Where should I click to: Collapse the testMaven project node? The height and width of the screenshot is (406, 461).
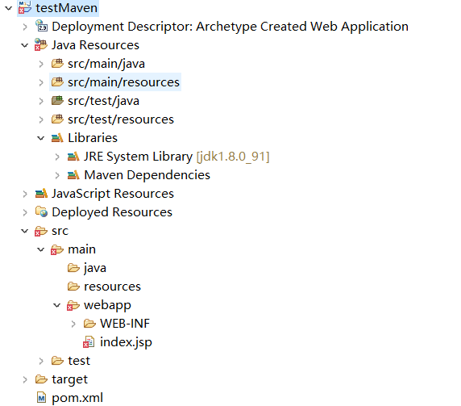click(x=9, y=7)
